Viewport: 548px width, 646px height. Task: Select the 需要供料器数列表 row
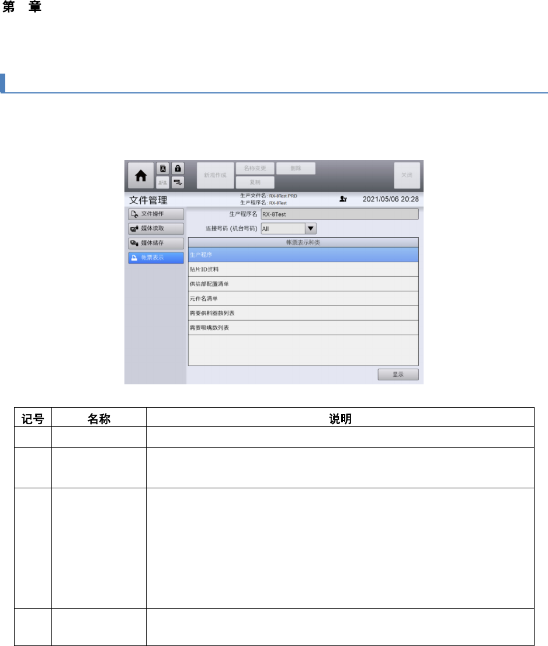(303, 313)
